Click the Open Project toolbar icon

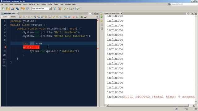(13, 9)
